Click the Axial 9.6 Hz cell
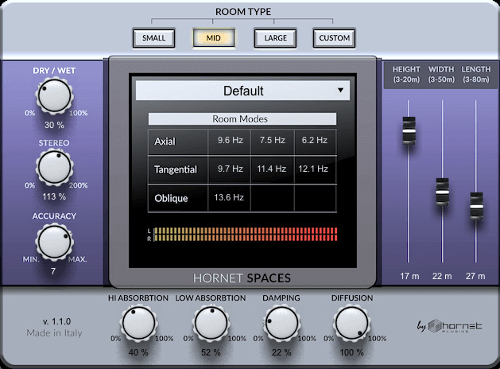 click(x=230, y=142)
